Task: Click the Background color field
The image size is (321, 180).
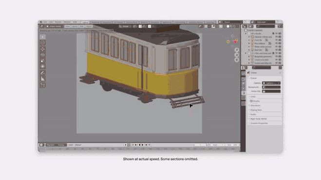Action: tap(271, 87)
